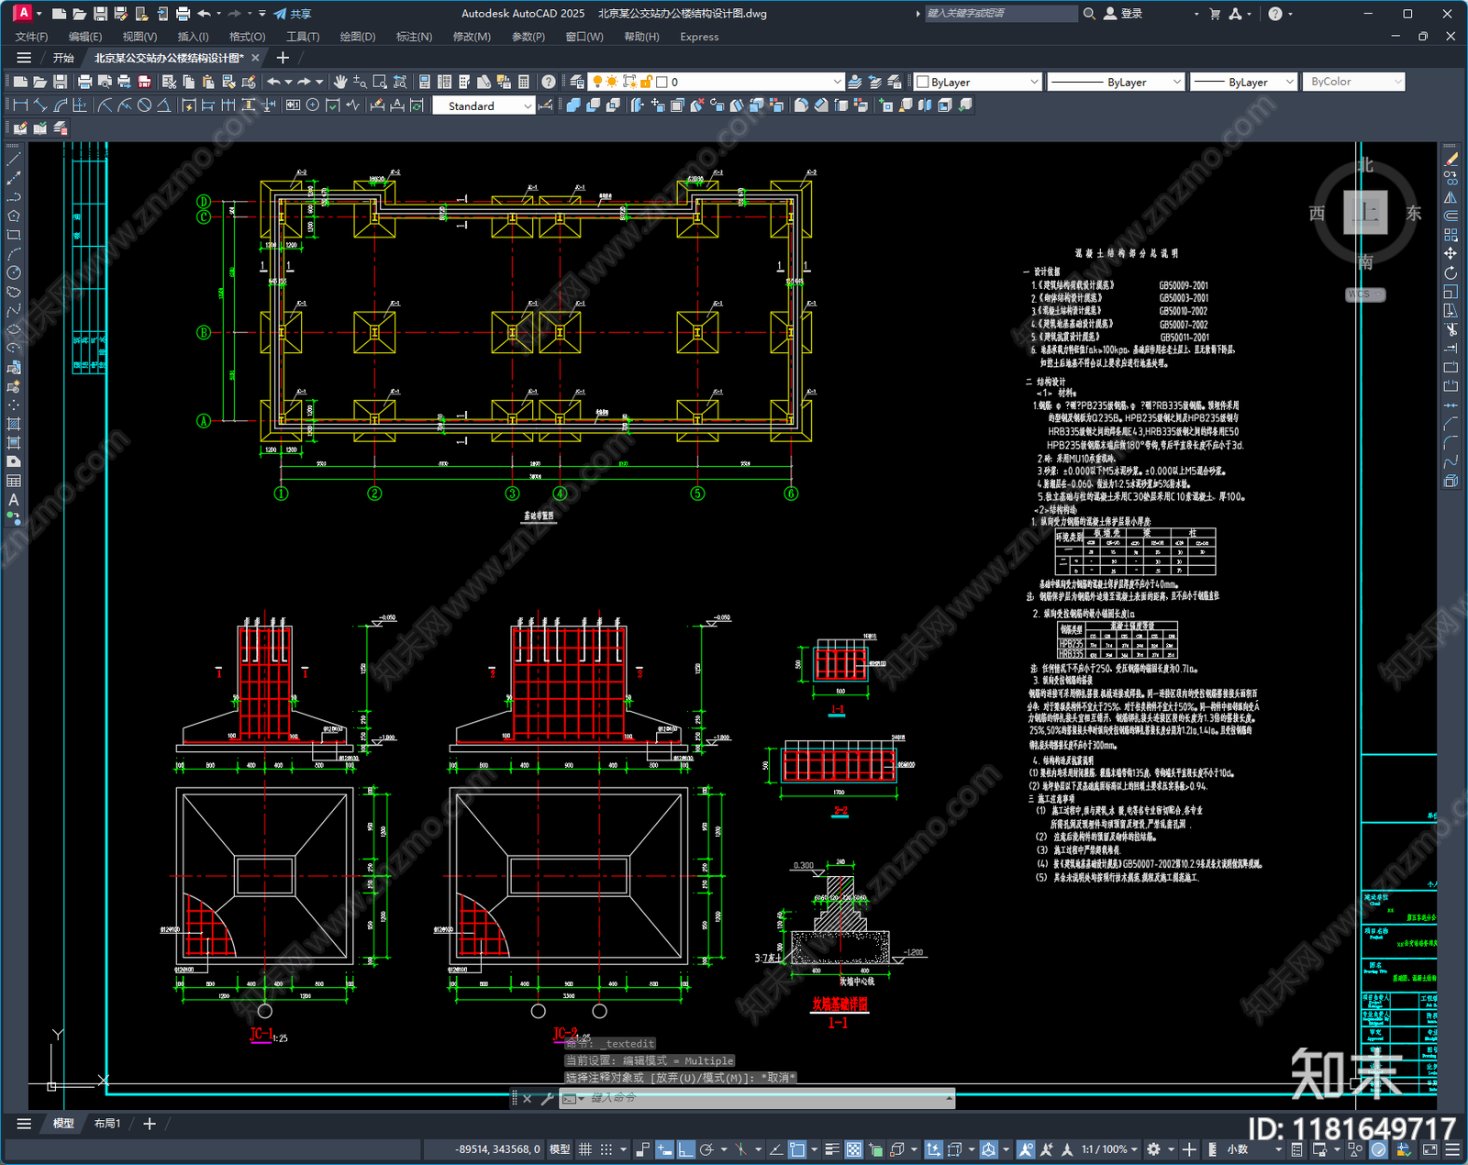Toggle lineweight display in status bar
This screenshot has height=1165, width=1468.
[x=832, y=1149]
